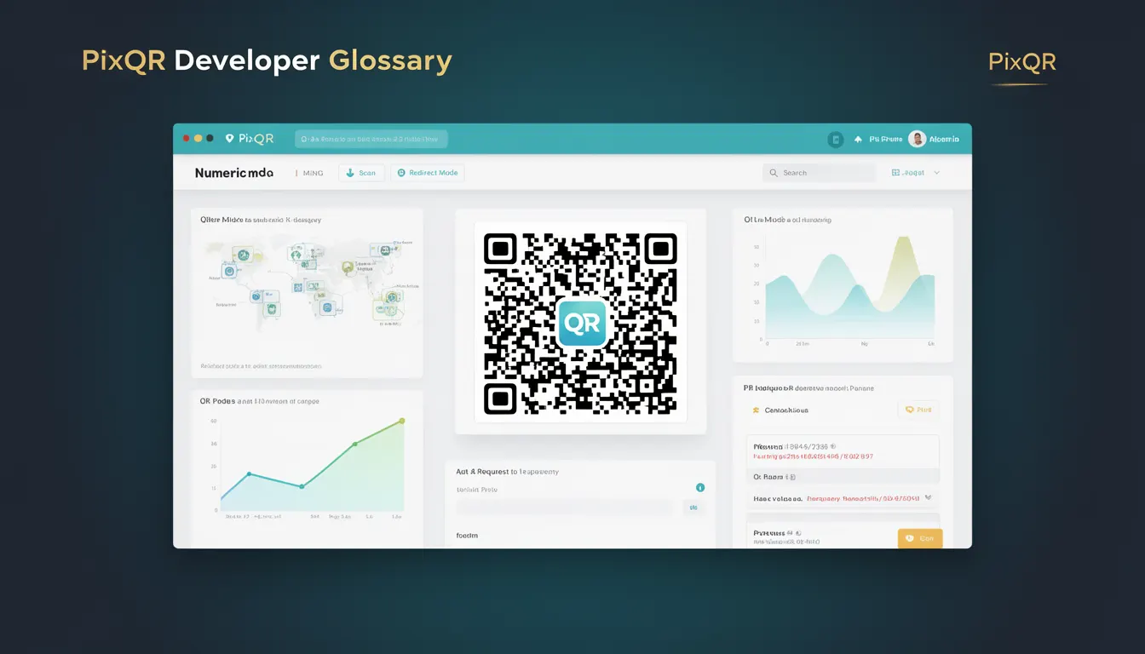Image resolution: width=1145 pixels, height=654 pixels.
Task: Select the Numeric mode heading tab
Action: coord(234,173)
